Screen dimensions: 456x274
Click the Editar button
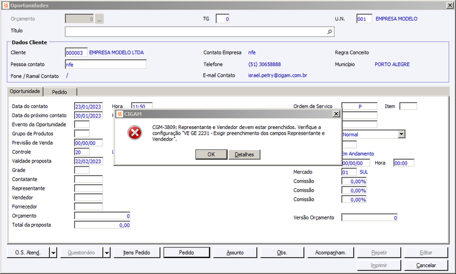[426, 253]
